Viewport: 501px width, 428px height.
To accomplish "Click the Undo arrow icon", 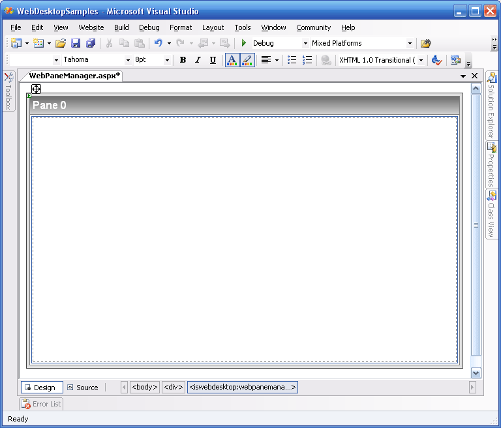I will tap(158, 43).
